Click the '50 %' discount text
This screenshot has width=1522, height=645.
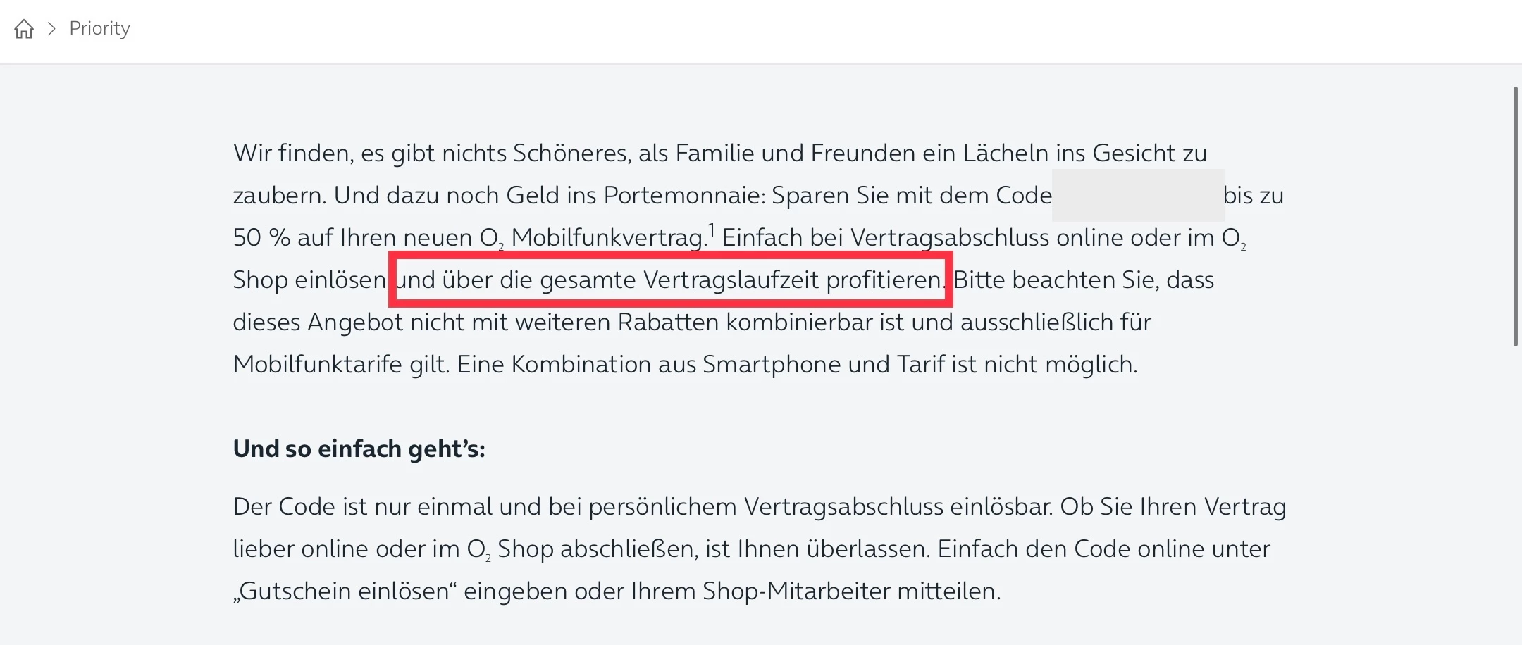click(x=261, y=237)
